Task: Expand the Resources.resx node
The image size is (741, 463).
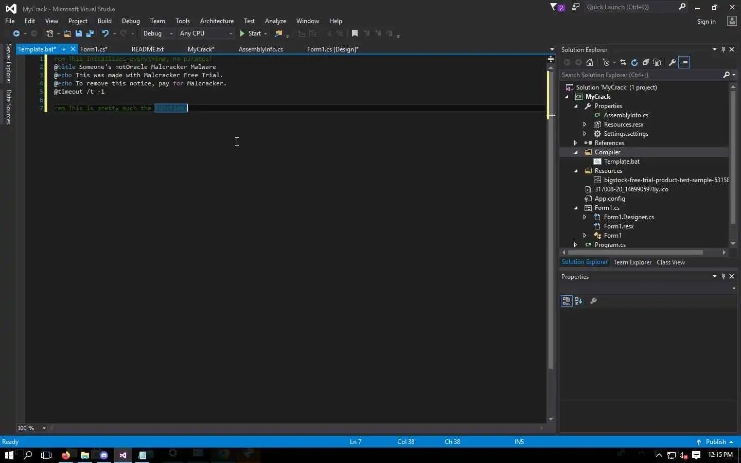Action: pyautogui.click(x=585, y=124)
